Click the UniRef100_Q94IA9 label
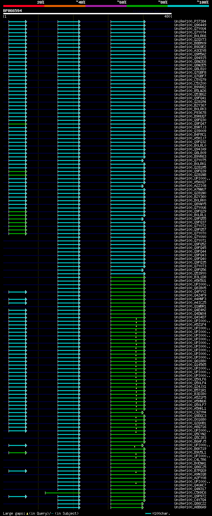 tap(190, 149)
